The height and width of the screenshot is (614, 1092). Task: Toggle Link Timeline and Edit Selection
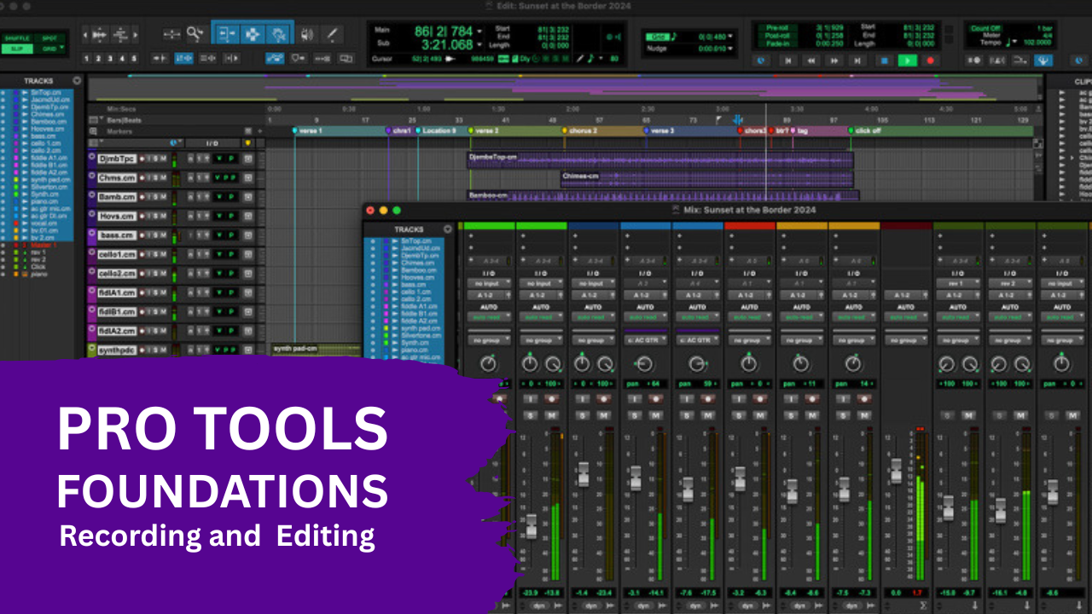(x=183, y=58)
